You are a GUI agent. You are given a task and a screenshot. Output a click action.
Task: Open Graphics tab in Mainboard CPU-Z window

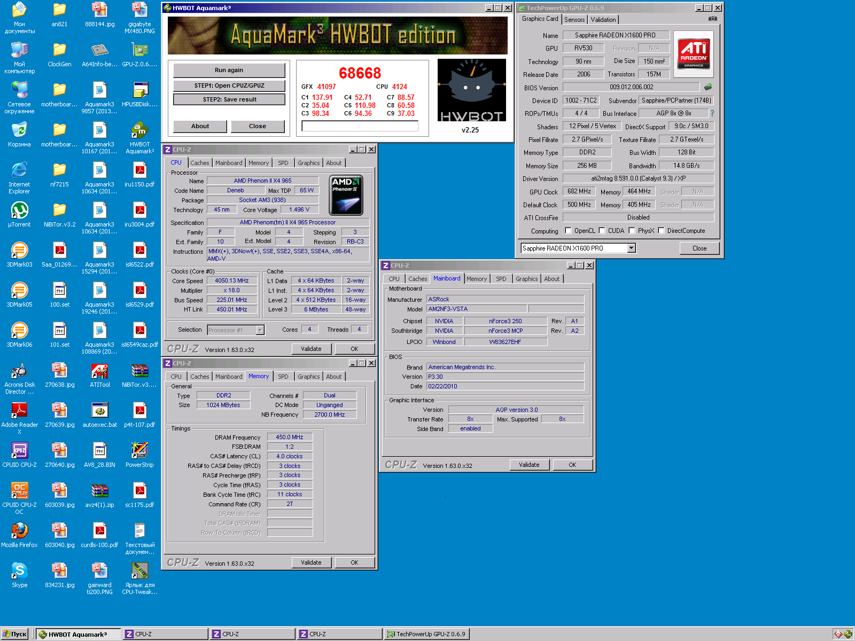527,279
